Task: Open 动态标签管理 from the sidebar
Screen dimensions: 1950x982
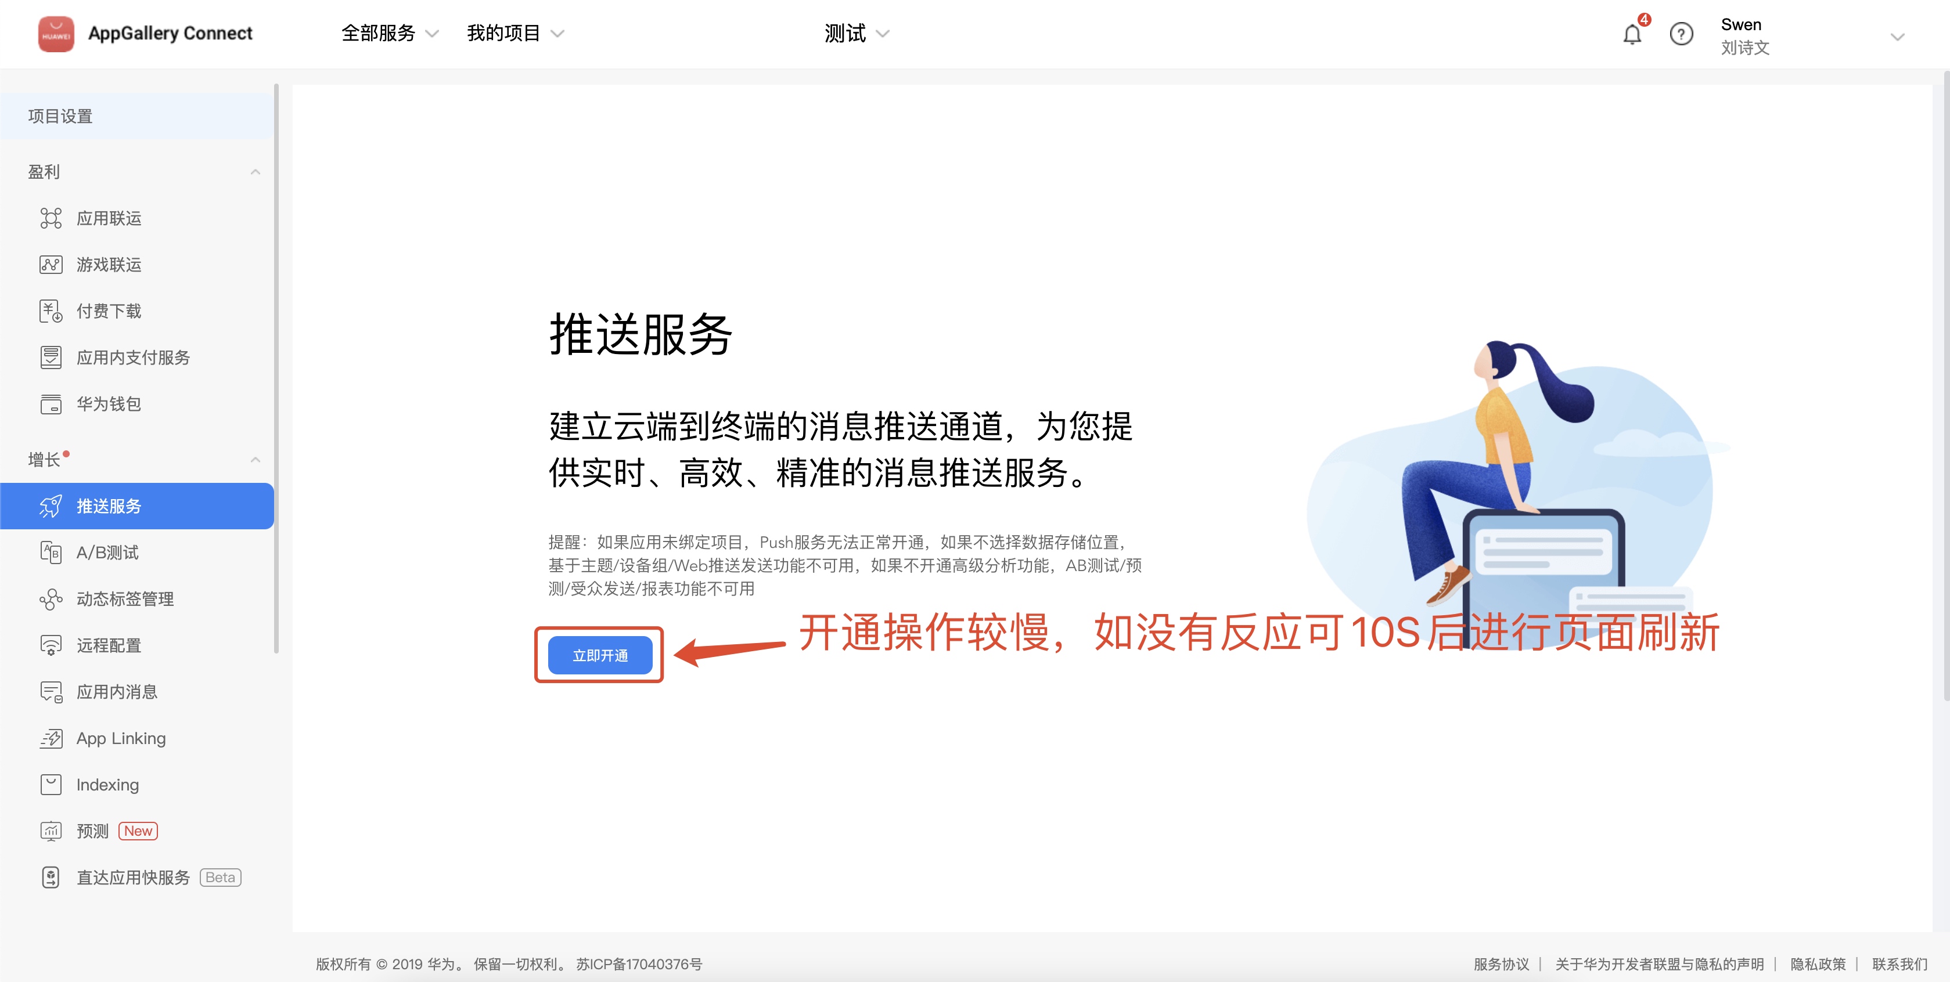Action: point(137,599)
